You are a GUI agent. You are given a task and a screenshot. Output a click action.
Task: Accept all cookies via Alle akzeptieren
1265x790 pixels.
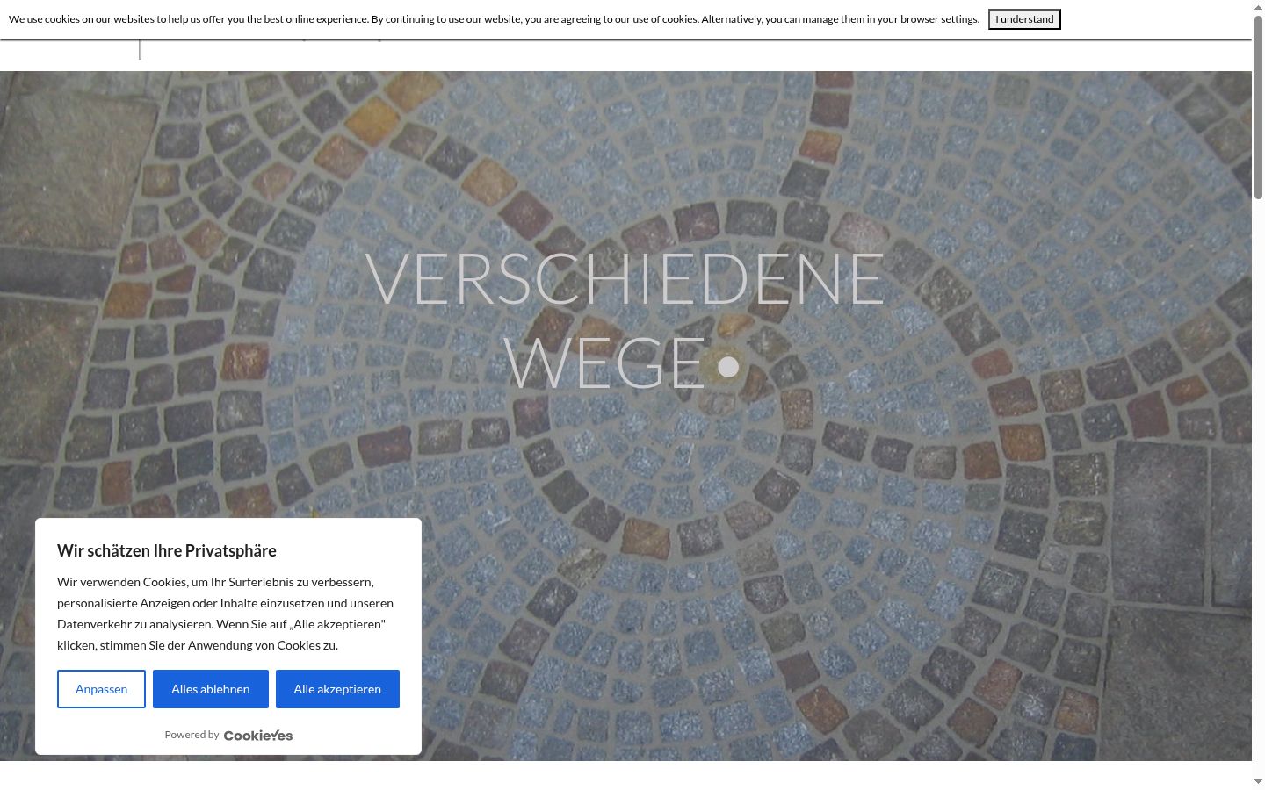[x=337, y=689]
